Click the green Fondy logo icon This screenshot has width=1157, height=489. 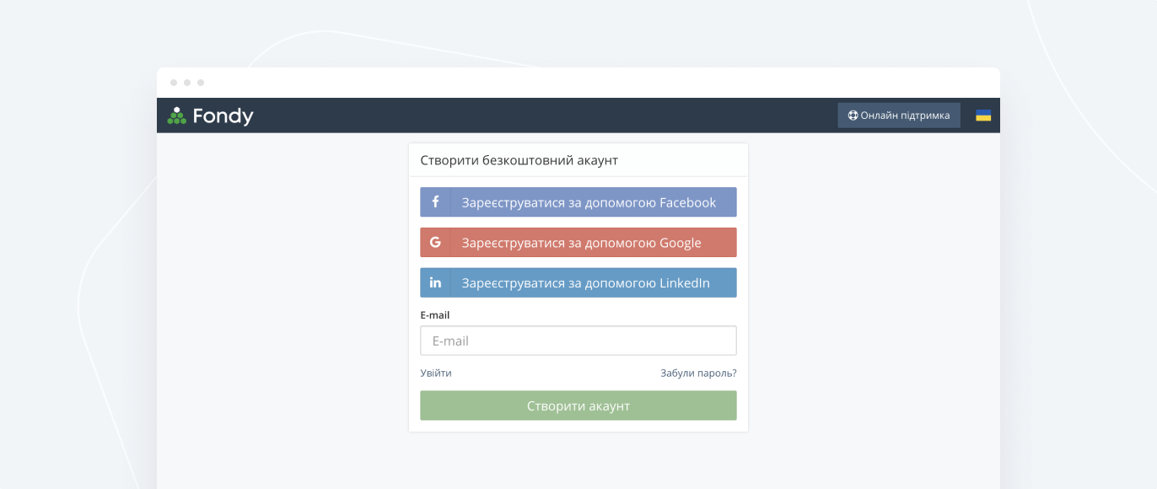176,116
